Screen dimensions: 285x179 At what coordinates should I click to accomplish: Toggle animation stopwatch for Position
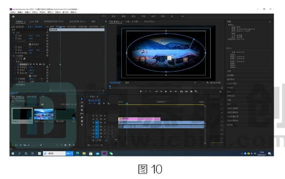click(16, 36)
